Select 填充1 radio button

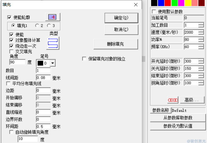click(x=13, y=26)
